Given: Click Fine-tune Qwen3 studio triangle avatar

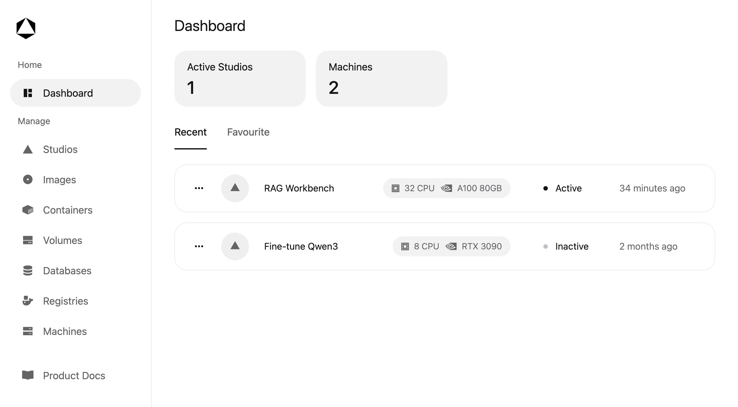Looking at the screenshot, I should (235, 246).
